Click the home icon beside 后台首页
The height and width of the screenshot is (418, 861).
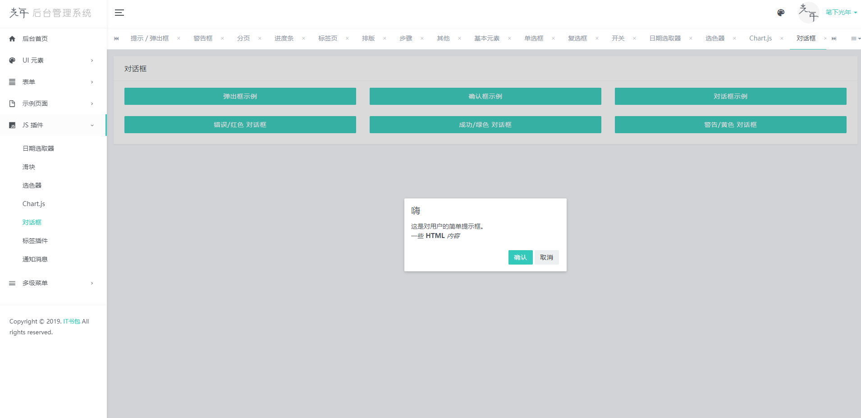pos(12,39)
